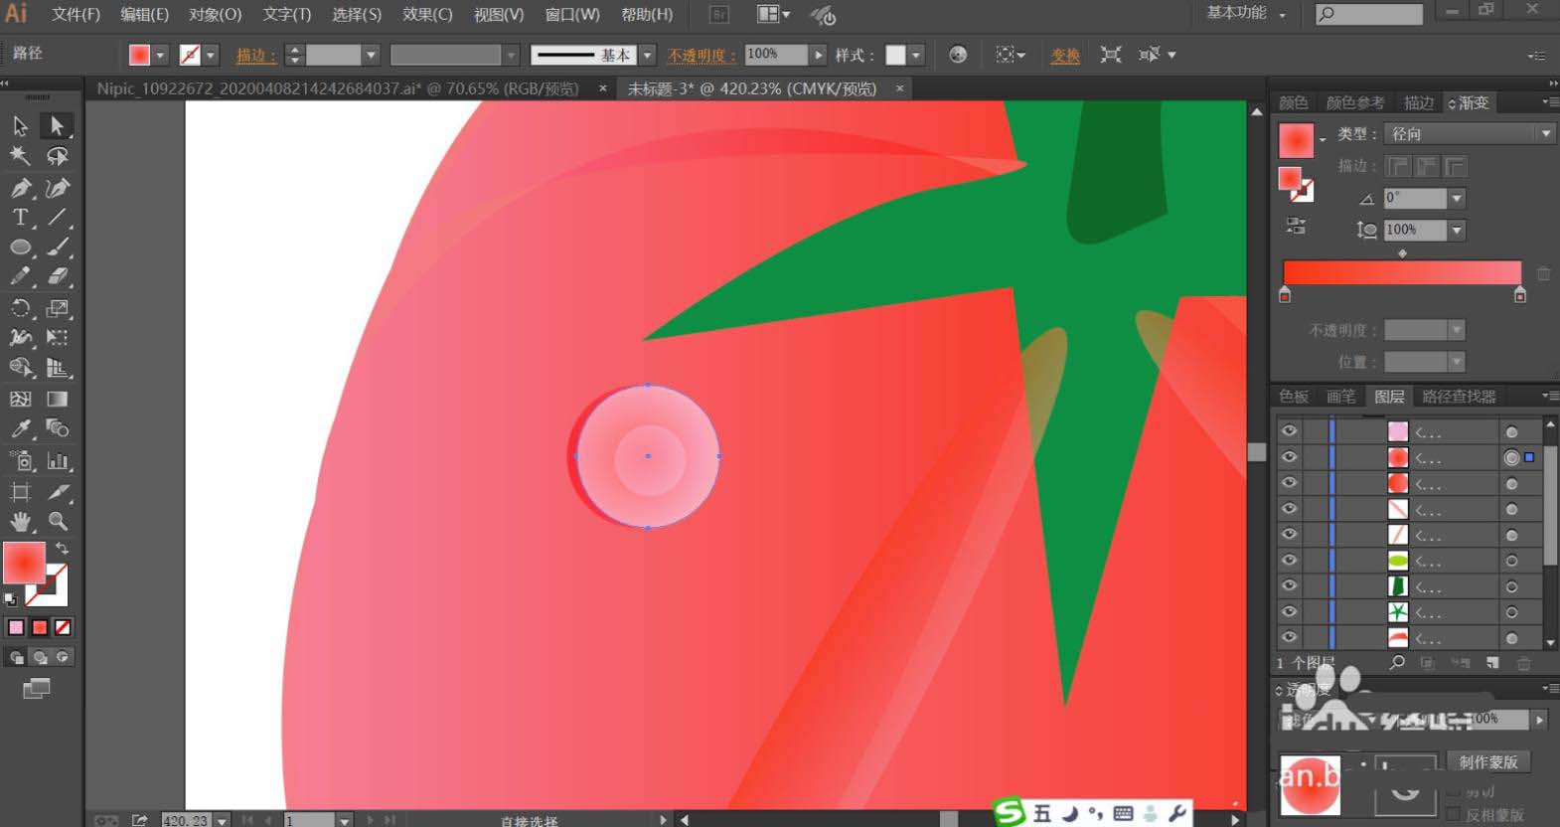This screenshot has width=1560, height=827.
Task: Switch to the 色板 panel tab
Action: click(x=1294, y=397)
